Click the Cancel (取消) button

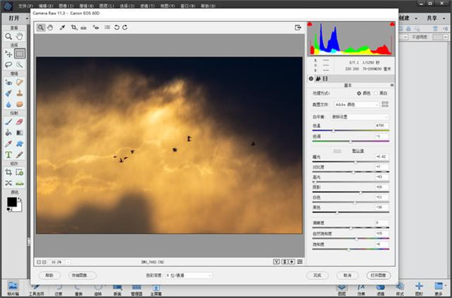coord(347,275)
